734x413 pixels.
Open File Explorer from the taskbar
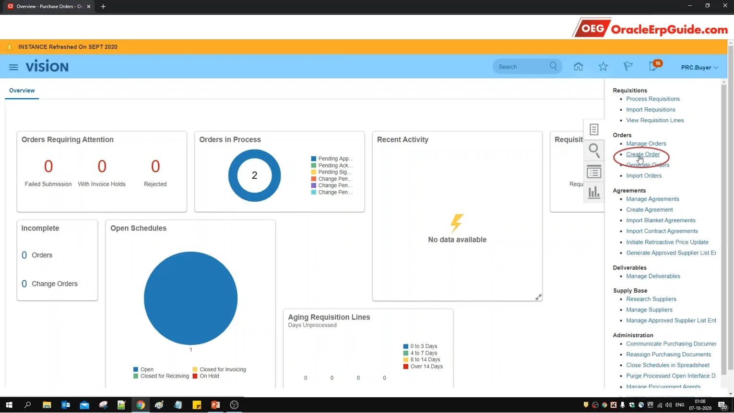[x=47, y=405]
